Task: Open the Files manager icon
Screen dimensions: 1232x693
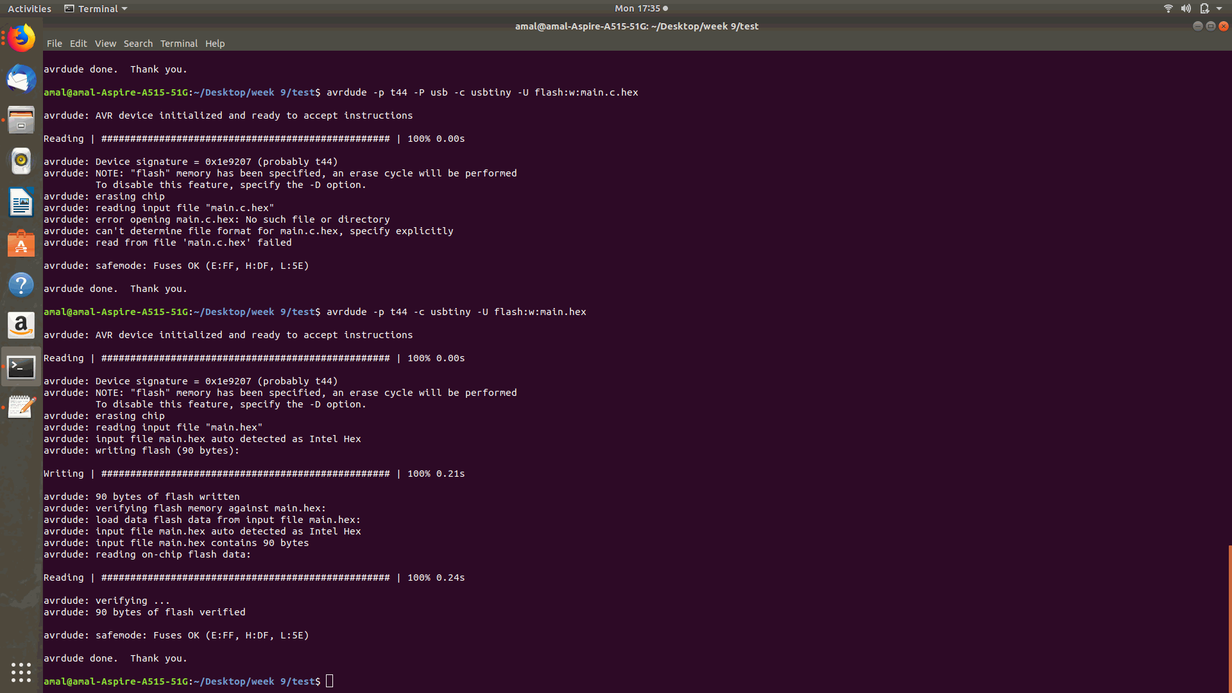Action: coord(21,121)
